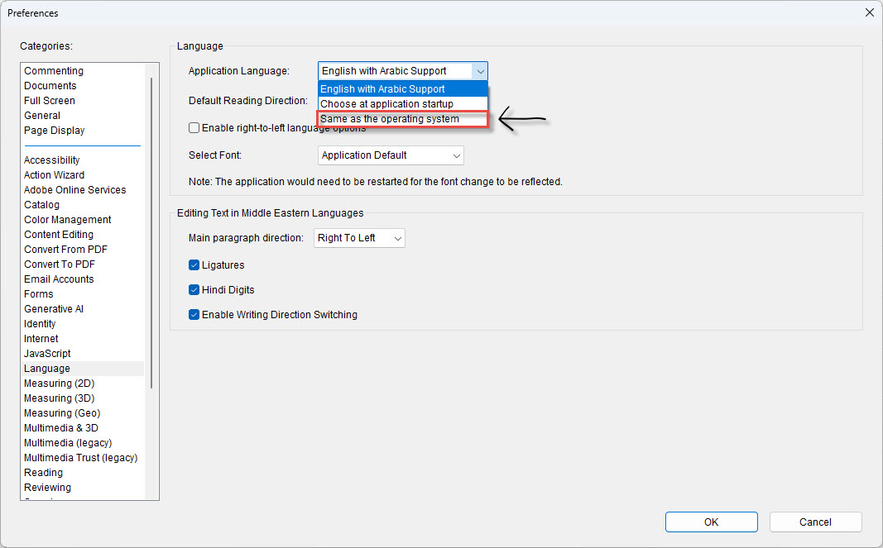Click the Cancel button
The width and height of the screenshot is (883, 548).
(x=815, y=522)
